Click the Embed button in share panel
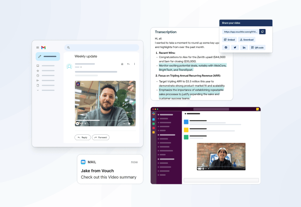 (x=229, y=40)
